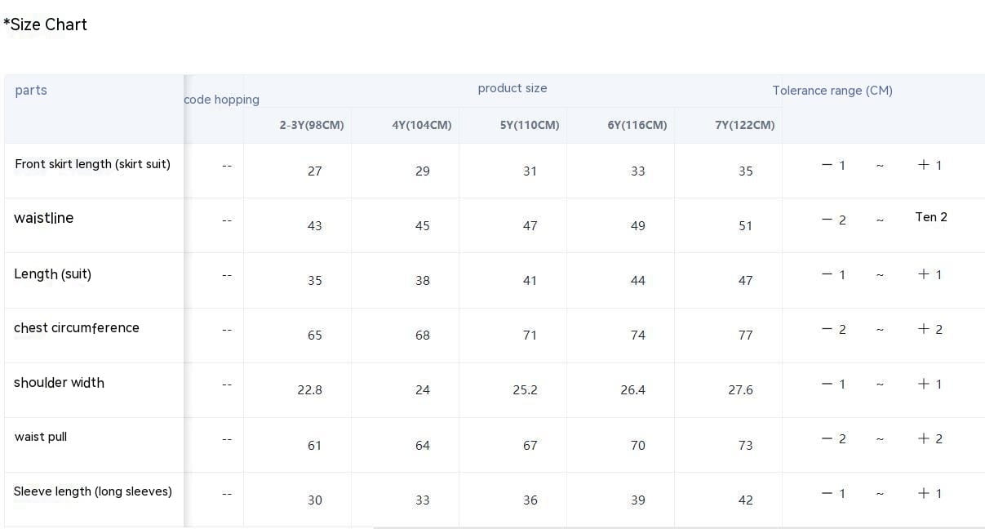Click the 'waist pull' row label

(x=41, y=437)
